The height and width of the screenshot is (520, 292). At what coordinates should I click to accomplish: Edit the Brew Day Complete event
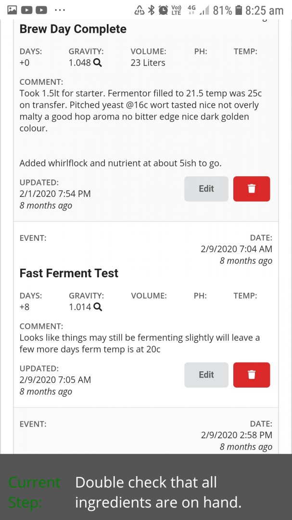coord(206,189)
